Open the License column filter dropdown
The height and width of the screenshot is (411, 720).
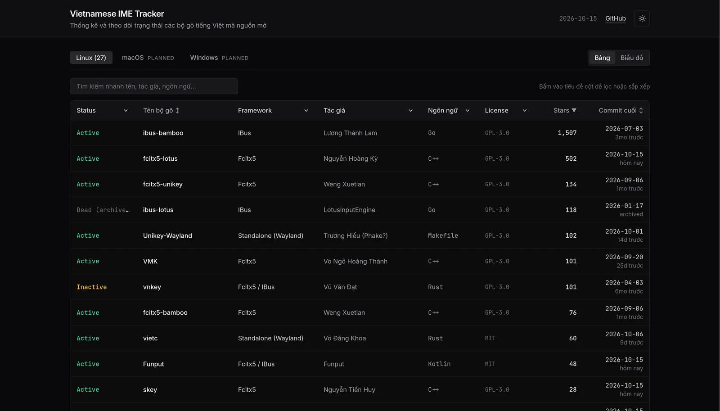pyautogui.click(x=525, y=111)
